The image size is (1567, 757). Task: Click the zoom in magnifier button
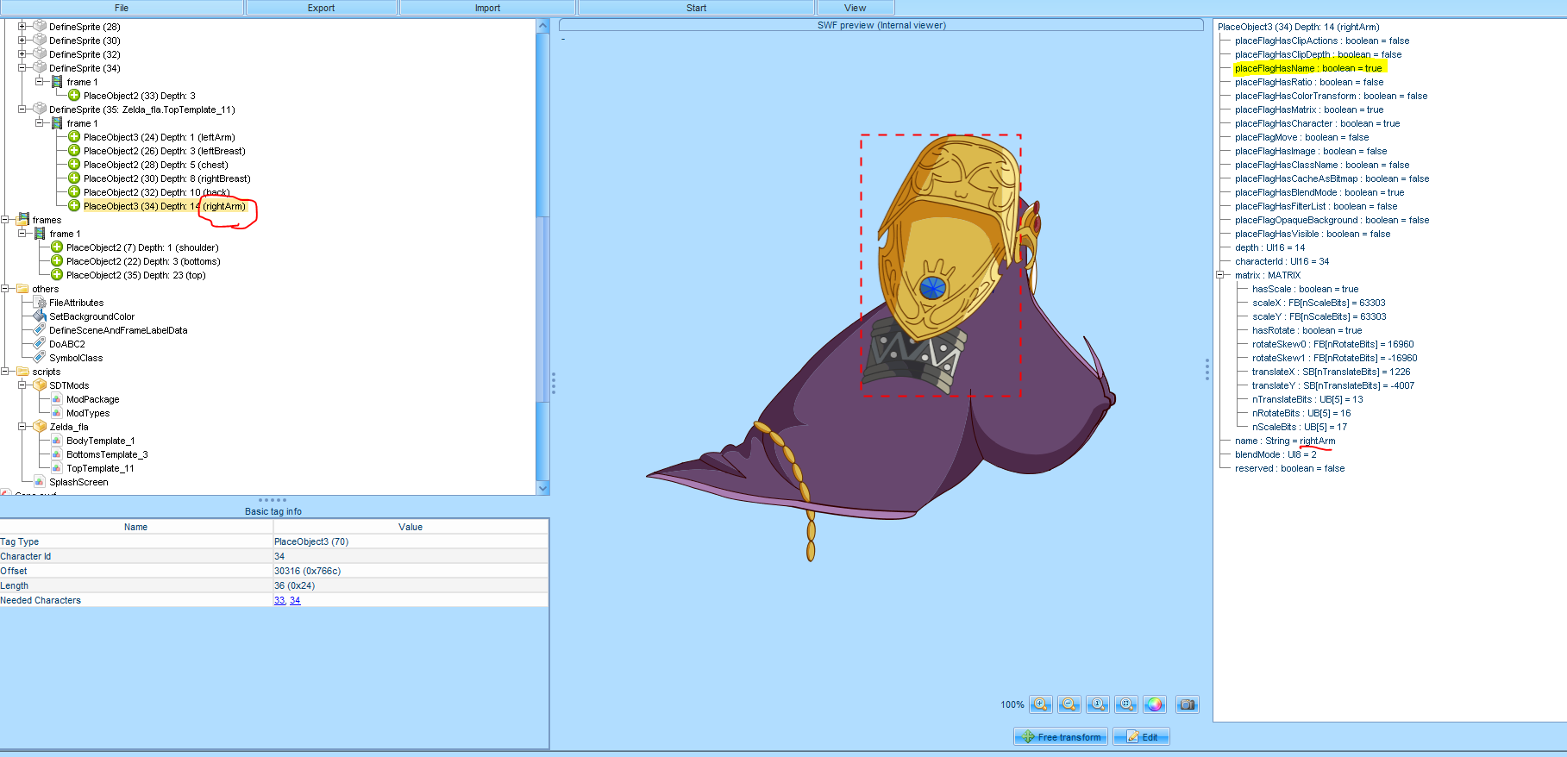click(1041, 704)
